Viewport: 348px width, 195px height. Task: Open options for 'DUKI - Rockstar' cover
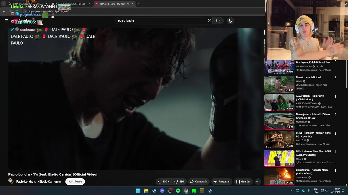(x=335, y=134)
